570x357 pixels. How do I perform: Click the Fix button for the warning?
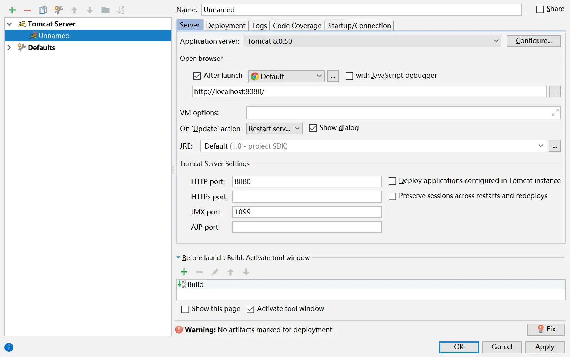pos(546,329)
